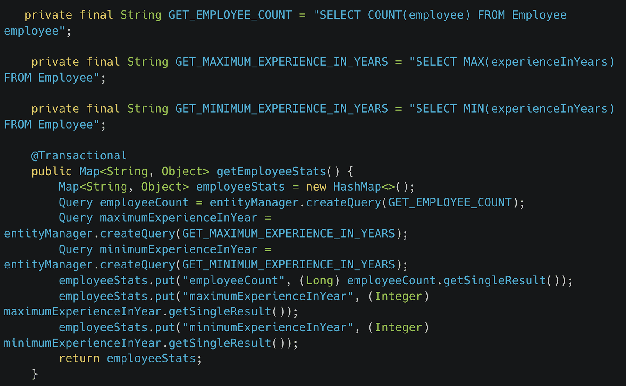Image resolution: width=626 pixels, height=386 pixels.
Task: Click the (Integer) cast before maximumExperienceInYear result
Action: point(399,296)
